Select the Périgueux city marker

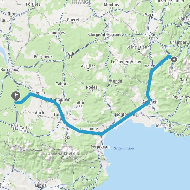(x=43, y=60)
